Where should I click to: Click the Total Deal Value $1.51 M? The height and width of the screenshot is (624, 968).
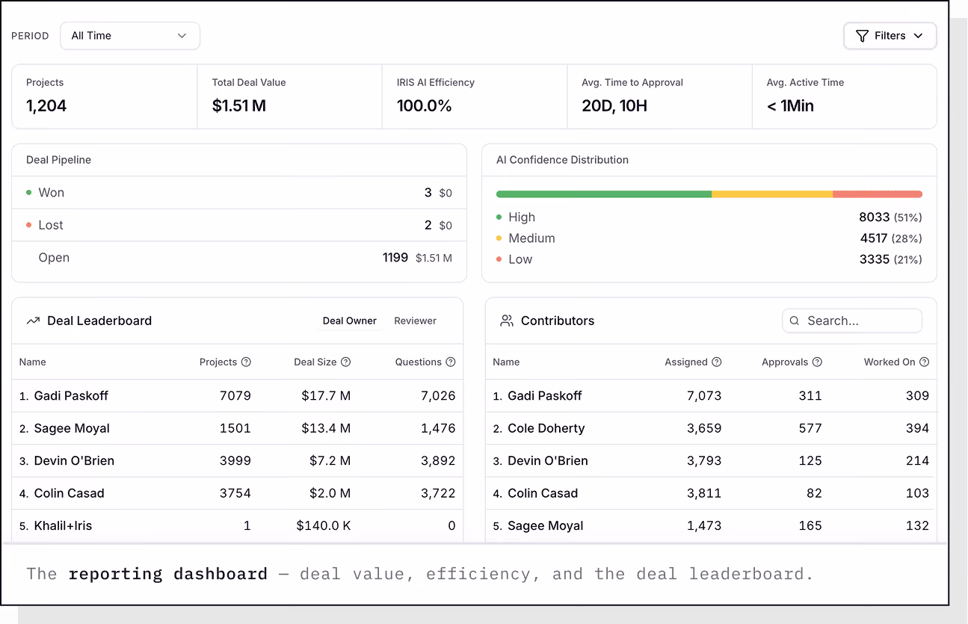(239, 106)
